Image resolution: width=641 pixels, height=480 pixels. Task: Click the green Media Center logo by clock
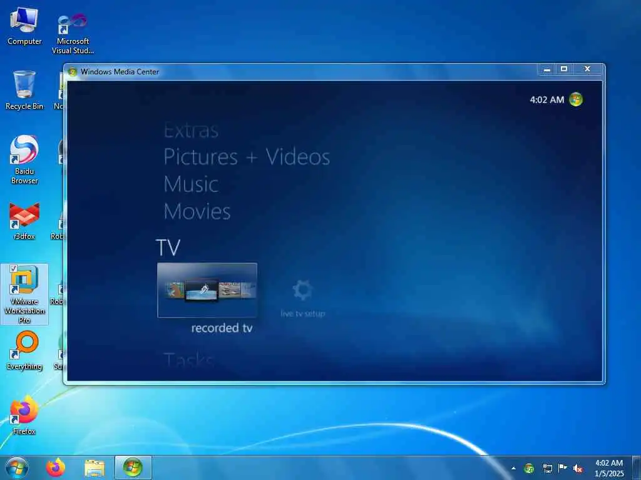(576, 99)
